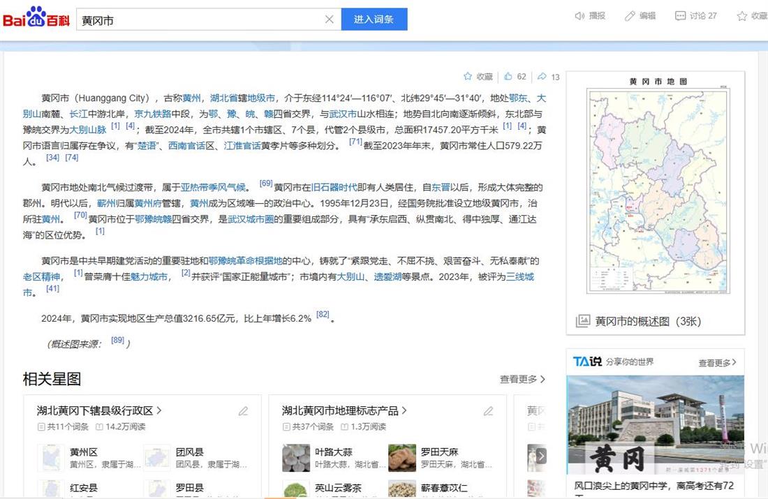
Task: Expand the 湖北黄冈市地理标志产品 card title
Action: pos(344,410)
